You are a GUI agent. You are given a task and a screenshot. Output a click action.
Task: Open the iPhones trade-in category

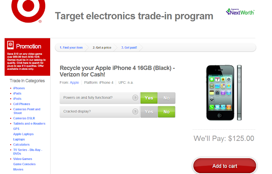(19, 88)
